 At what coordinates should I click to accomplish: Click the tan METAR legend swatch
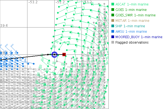coord(113,21)
